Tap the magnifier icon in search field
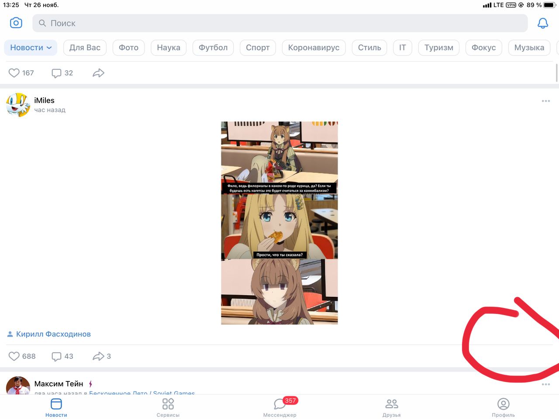The image size is (559, 419). pos(42,23)
